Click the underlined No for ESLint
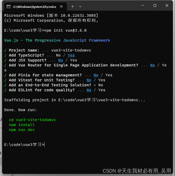This screenshot has height=176, width=175. [x=89, y=90]
